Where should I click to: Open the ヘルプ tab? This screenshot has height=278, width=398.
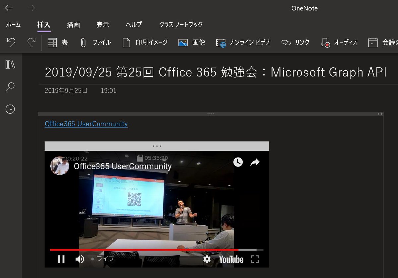[134, 25]
